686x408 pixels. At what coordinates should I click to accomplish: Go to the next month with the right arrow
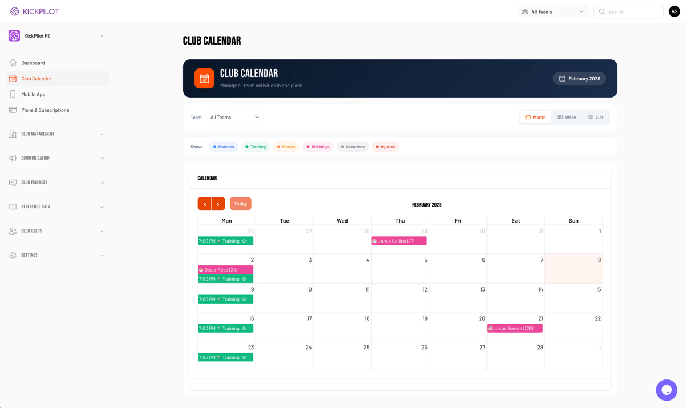pos(218,204)
